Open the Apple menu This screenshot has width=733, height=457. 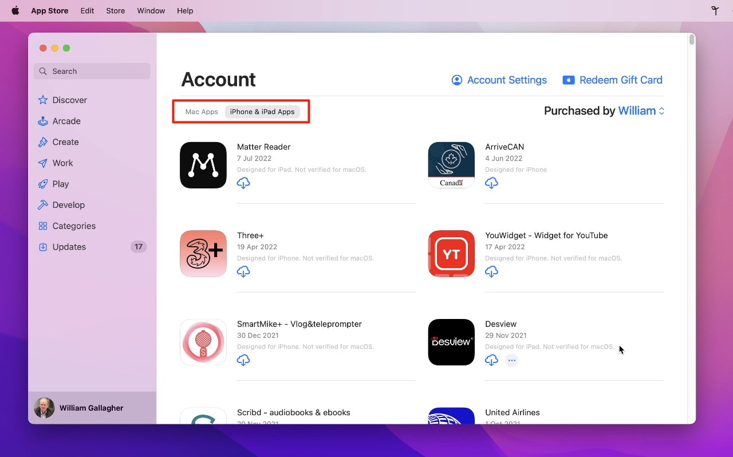pos(15,10)
